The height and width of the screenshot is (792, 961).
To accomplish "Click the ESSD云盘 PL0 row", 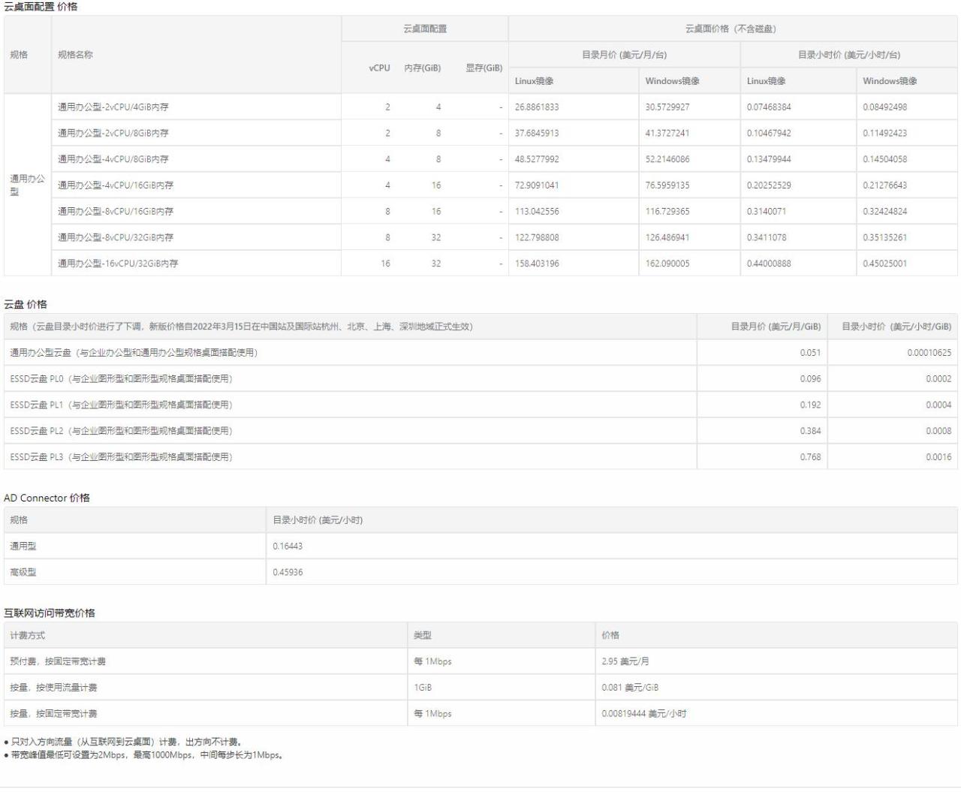I will (x=480, y=379).
